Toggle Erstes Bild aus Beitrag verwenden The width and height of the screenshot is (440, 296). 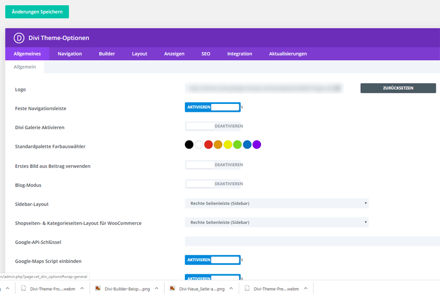[213, 165]
